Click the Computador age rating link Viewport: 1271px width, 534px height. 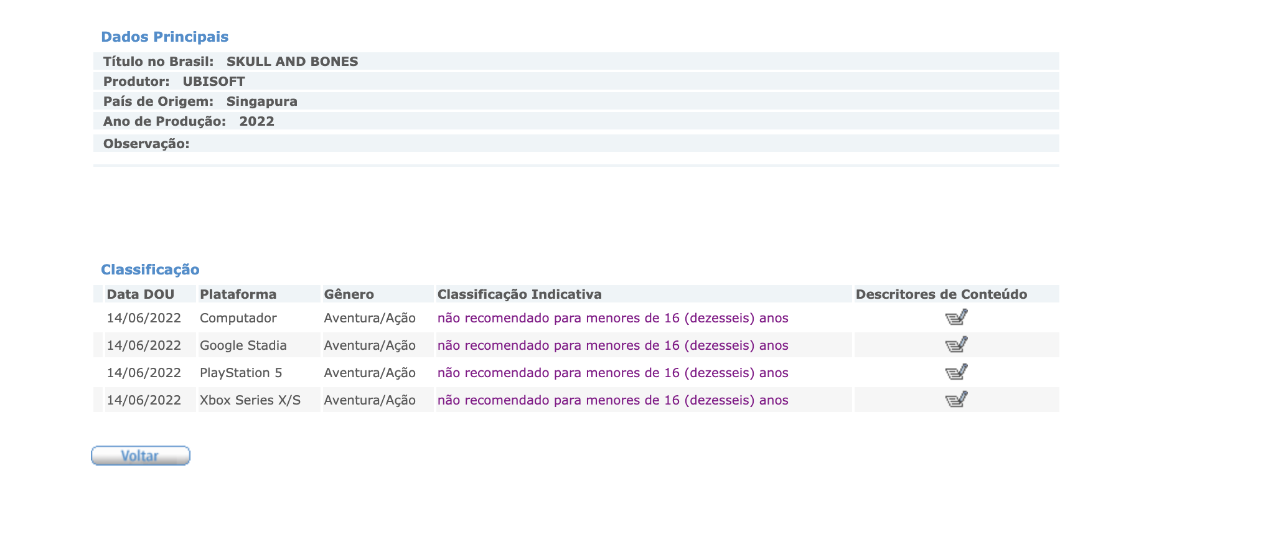[612, 318]
